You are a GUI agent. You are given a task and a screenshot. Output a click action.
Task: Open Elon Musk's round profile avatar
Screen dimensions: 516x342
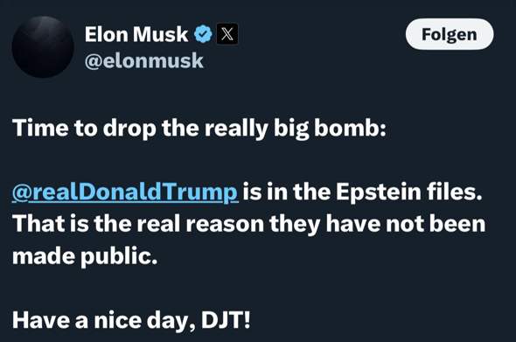pos(43,46)
